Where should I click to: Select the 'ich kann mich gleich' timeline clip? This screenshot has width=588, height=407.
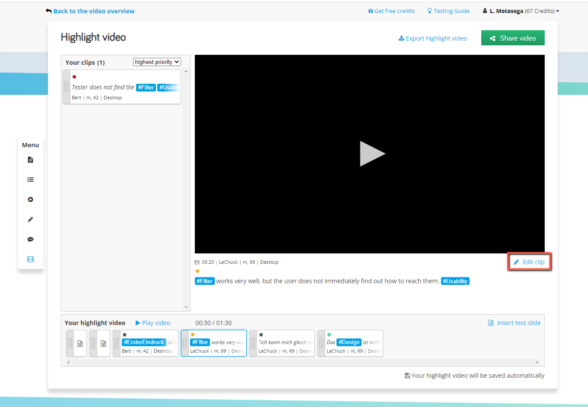[x=282, y=343]
